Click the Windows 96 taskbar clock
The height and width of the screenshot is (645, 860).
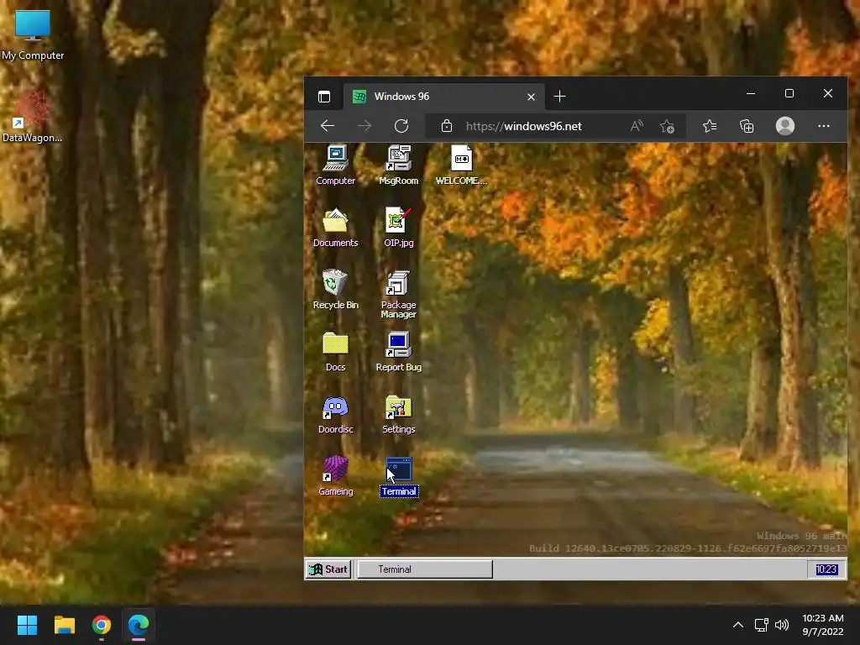coord(826,569)
